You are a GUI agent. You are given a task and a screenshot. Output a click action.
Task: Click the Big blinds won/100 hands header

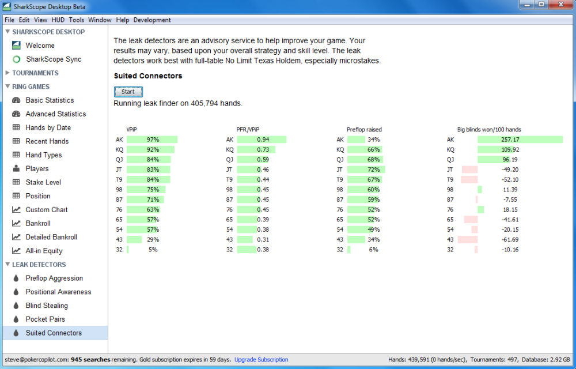(x=489, y=129)
